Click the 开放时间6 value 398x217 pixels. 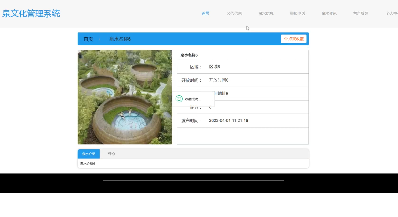(219, 80)
